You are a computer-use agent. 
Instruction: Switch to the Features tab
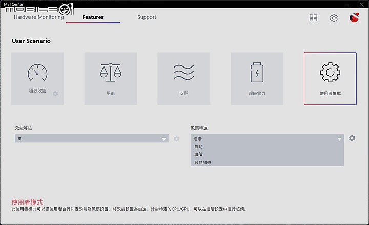(93, 17)
